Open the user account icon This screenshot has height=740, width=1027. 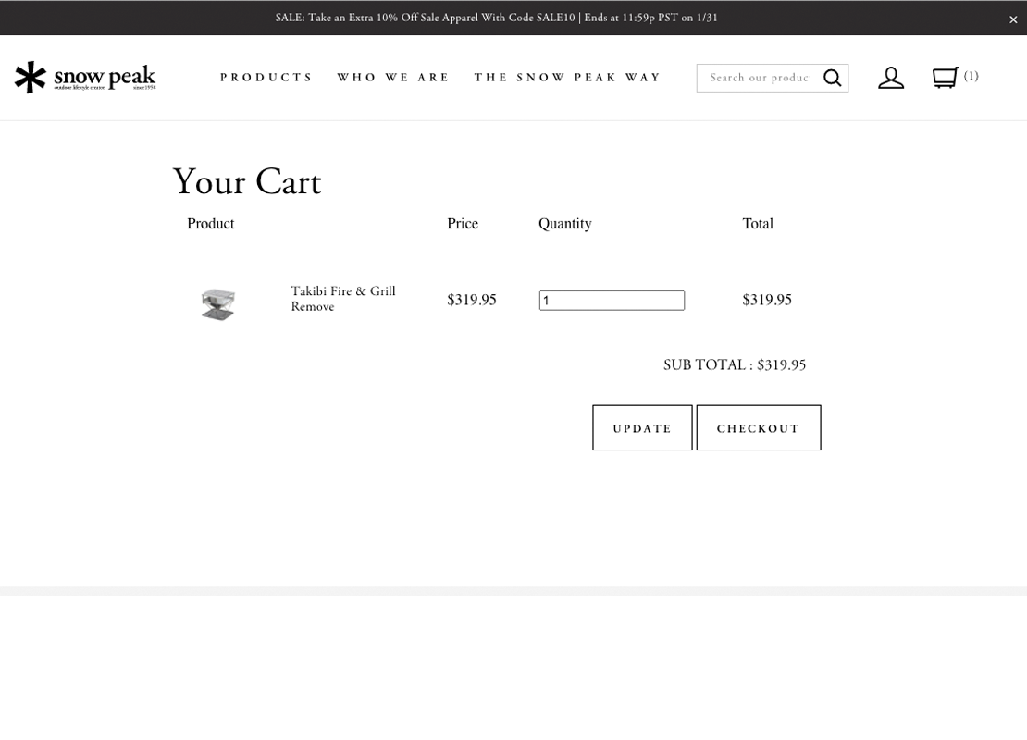tap(891, 78)
